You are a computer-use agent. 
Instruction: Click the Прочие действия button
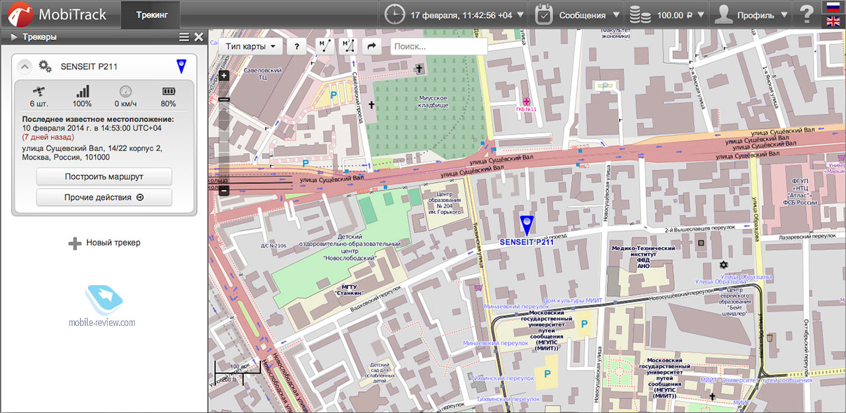(104, 197)
